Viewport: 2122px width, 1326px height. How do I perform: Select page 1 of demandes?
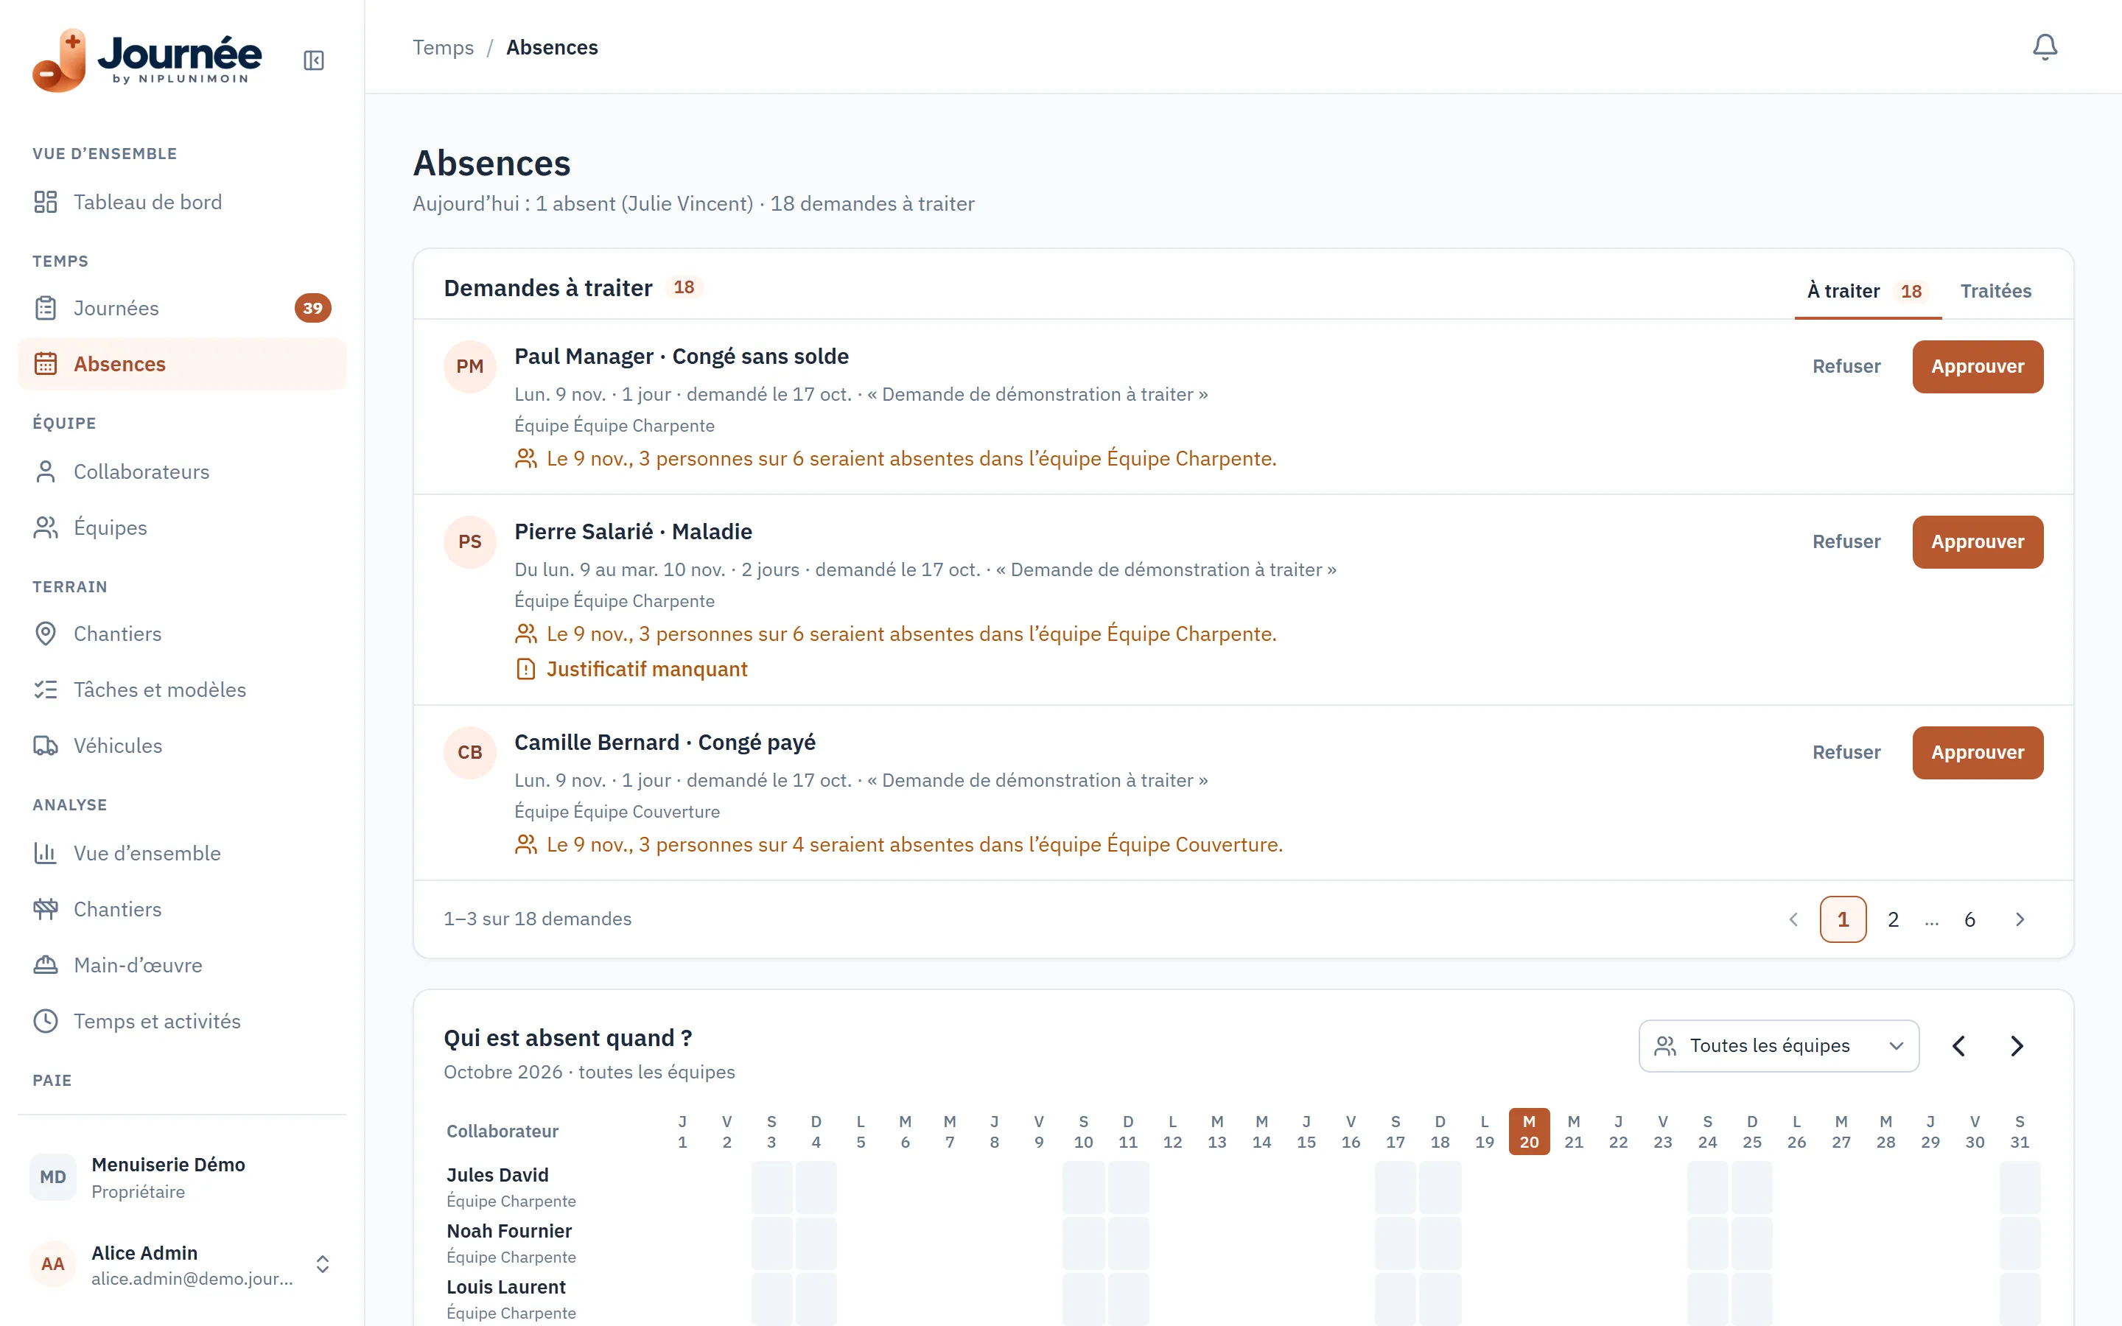point(1842,919)
